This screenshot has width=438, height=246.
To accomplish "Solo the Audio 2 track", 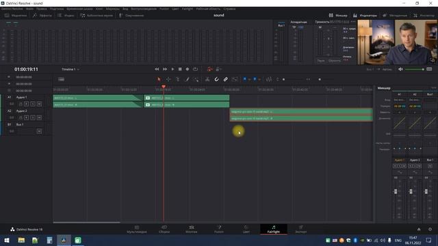I will click(33, 118).
